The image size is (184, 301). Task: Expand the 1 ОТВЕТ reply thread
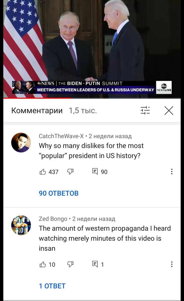tap(52, 286)
